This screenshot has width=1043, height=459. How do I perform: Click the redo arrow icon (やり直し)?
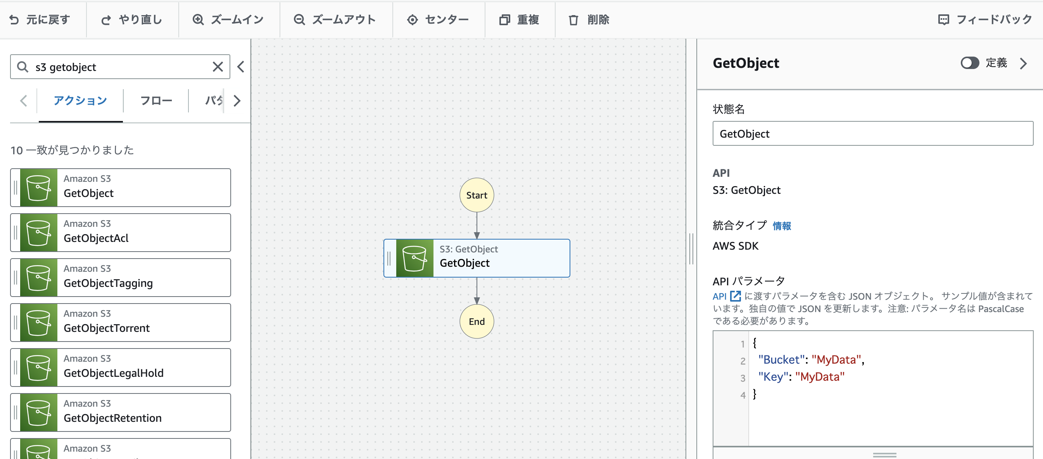point(106,19)
